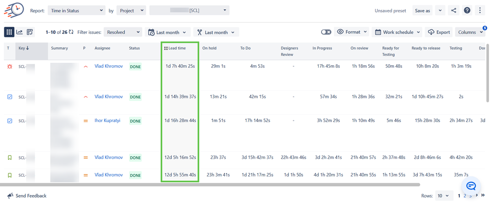Click the Testing column header
The height and width of the screenshot is (203, 490).
(456, 49)
